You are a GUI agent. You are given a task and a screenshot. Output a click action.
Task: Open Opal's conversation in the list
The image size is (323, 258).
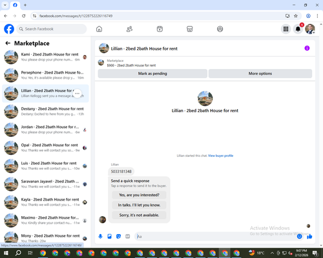pyautogui.click(x=45, y=148)
